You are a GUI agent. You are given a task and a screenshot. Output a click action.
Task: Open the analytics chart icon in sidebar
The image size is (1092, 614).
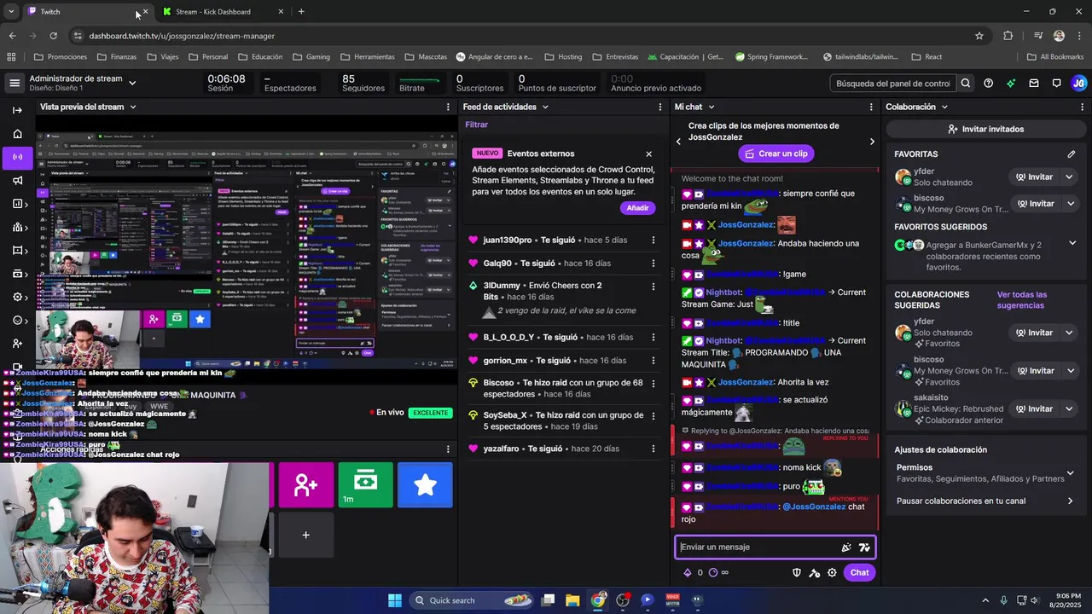click(x=17, y=204)
